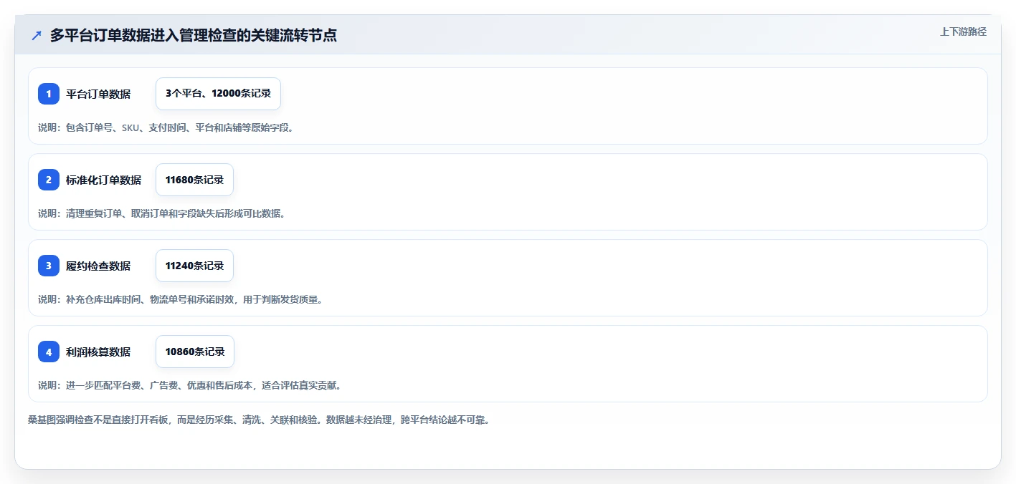This screenshot has width=1016, height=484.
Task: Click the 履约检查数据 node title
Action: coord(98,266)
